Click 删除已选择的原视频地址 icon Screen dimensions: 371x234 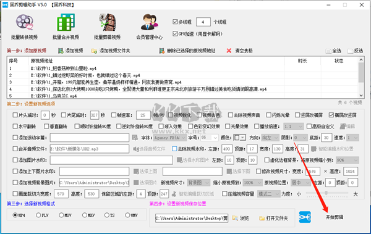(x=162, y=51)
